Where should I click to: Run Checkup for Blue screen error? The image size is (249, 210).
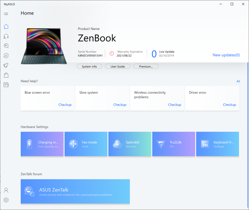pos(65,105)
